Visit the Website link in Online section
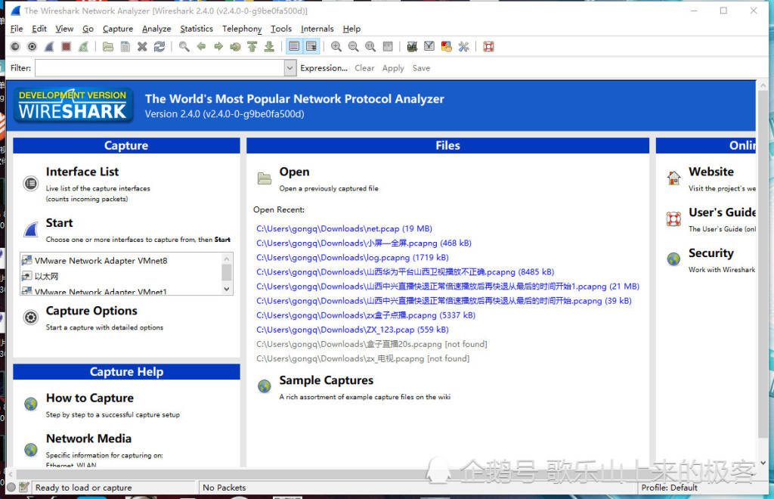The image size is (774, 499). click(x=711, y=172)
